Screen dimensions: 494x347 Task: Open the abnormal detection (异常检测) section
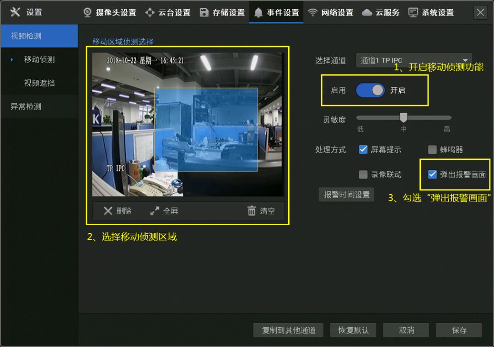[x=26, y=106]
